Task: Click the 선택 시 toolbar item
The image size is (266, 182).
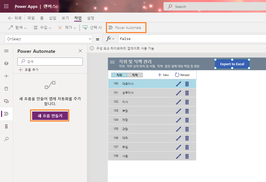Action: click(x=92, y=27)
